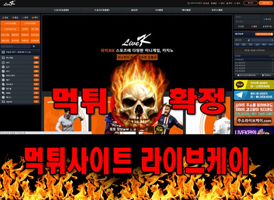Screen dimensions: 274x200
Task: Click 입금 in the left sidebar top row
Action: click(5, 18)
